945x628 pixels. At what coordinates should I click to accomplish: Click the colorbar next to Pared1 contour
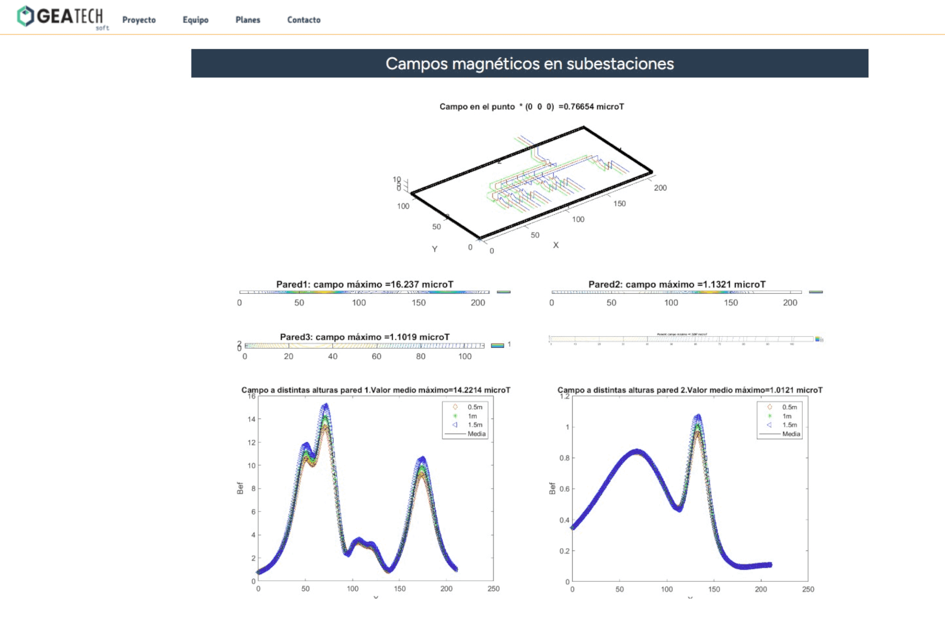coord(504,292)
